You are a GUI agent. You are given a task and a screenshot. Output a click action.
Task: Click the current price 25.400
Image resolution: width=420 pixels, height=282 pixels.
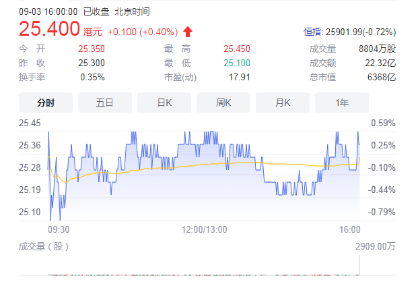pyautogui.click(x=50, y=28)
